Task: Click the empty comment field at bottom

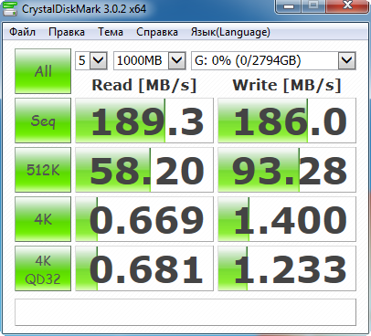Action: [x=185, y=312]
